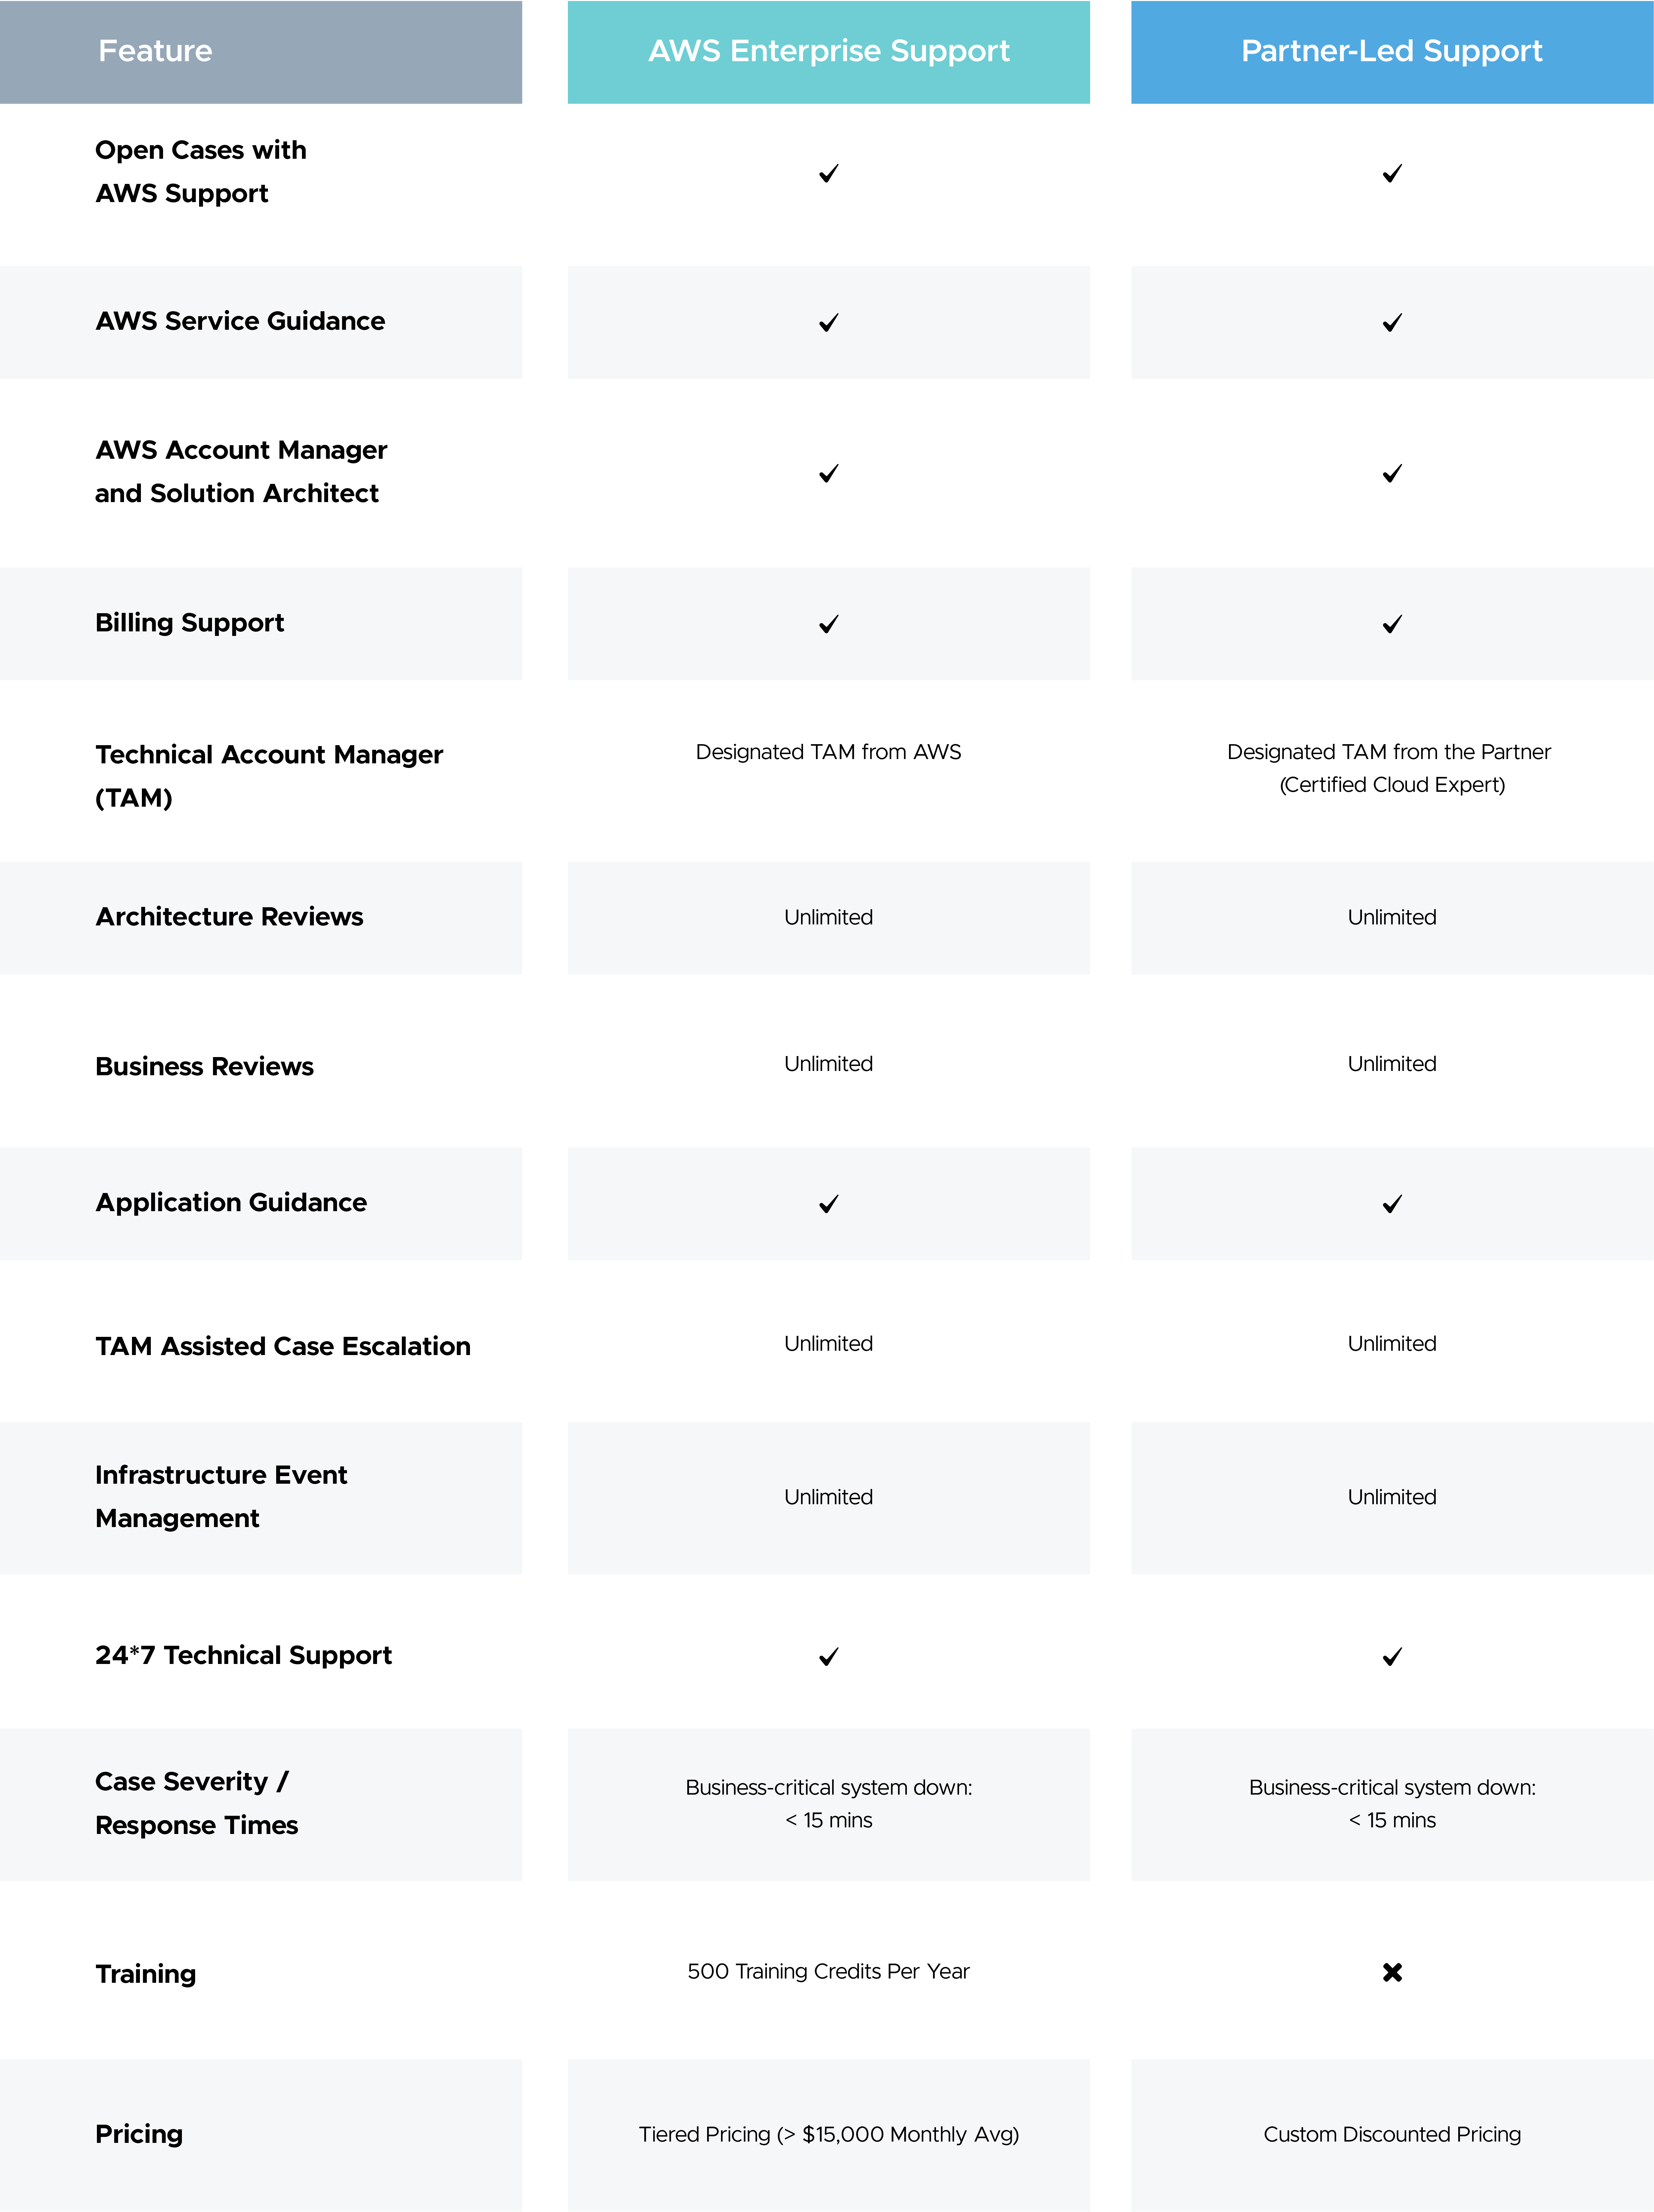1654x2212 pixels.
Task: Select the Partner-Led Support column header
Action: click(1391, 51)
